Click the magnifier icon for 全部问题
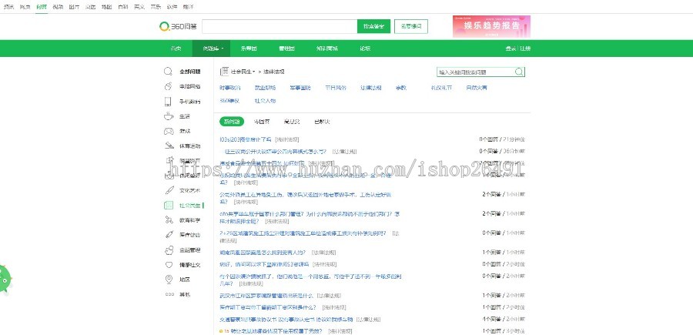The image size is (693, 335). point(168,71)
